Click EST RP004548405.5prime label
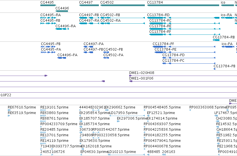Screen dimensions: 237x156 [x=162, y=107]
